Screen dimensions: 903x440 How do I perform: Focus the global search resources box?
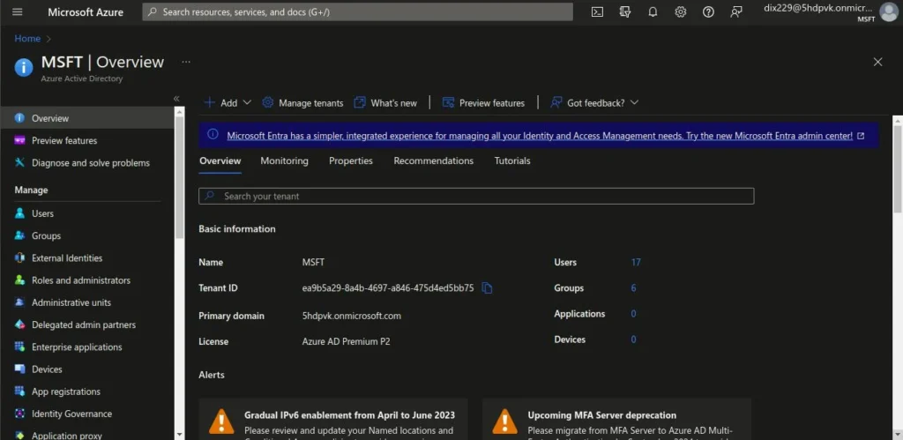358,12
